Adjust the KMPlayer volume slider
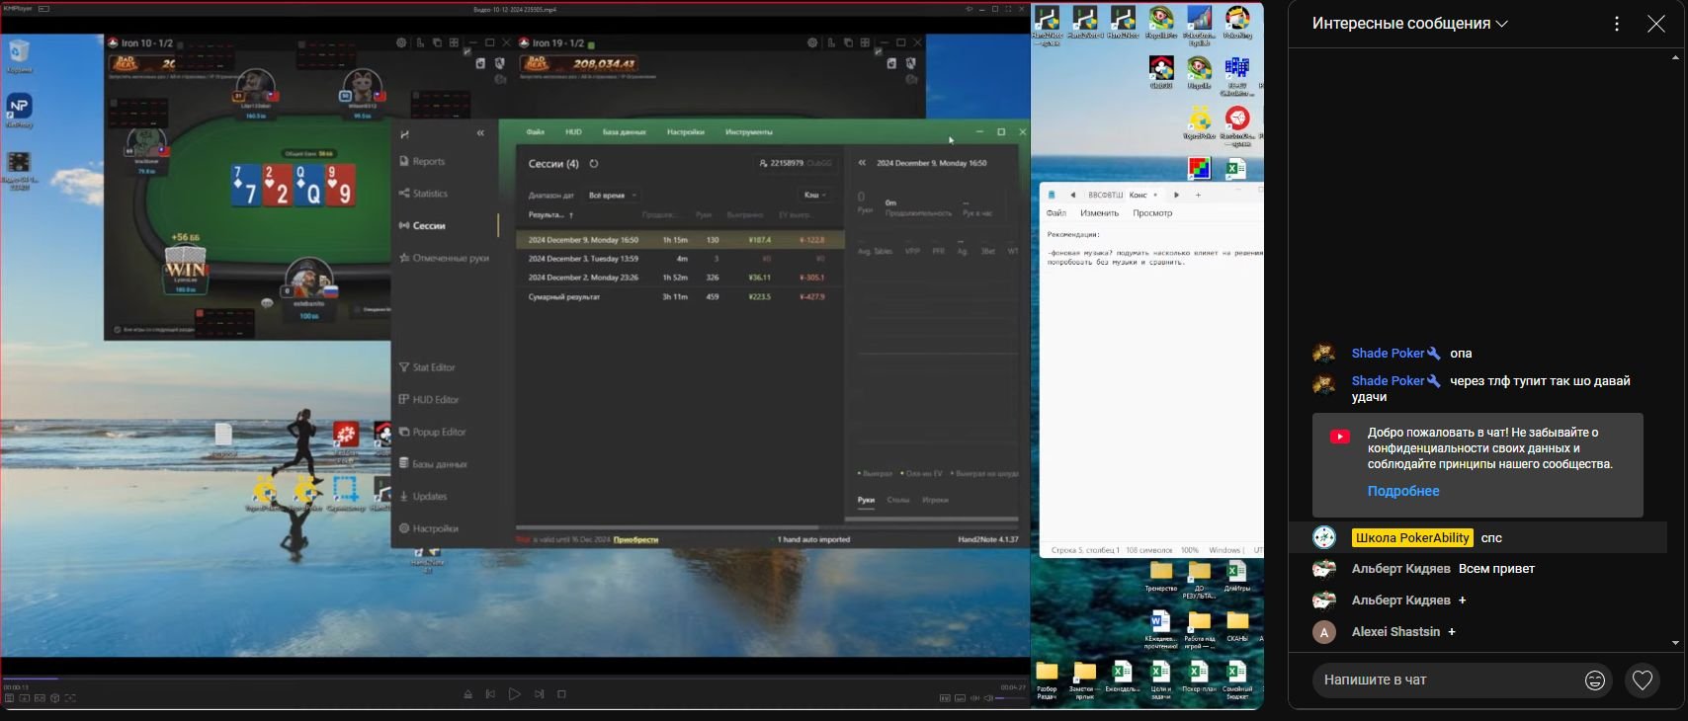The width and height of the screenshot is (1688, 721). (x=1011, y=698)
